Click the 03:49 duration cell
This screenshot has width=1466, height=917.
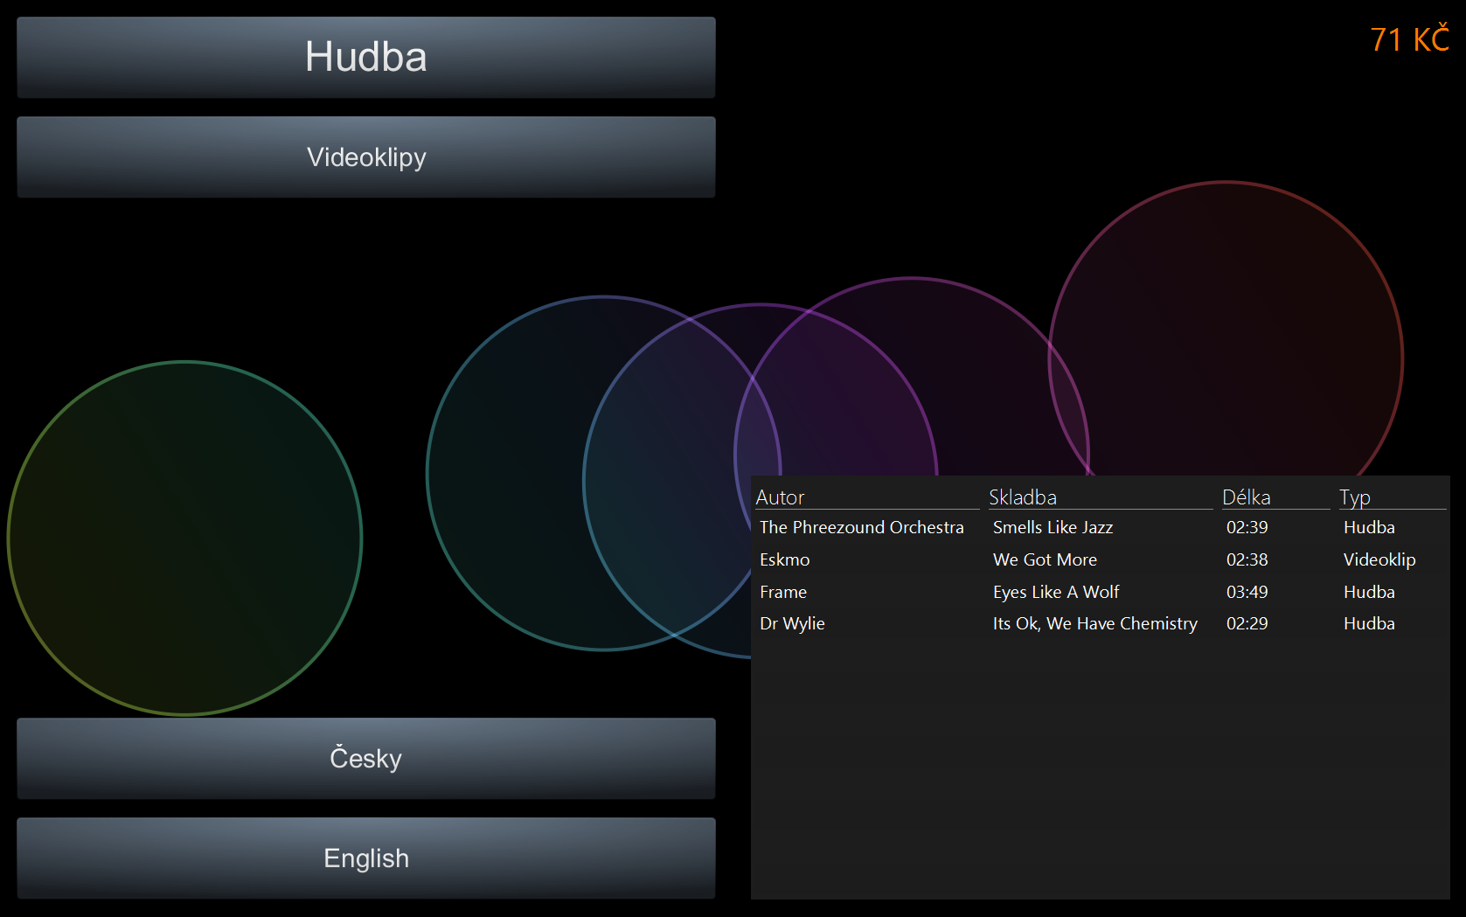coord(1247,592)
